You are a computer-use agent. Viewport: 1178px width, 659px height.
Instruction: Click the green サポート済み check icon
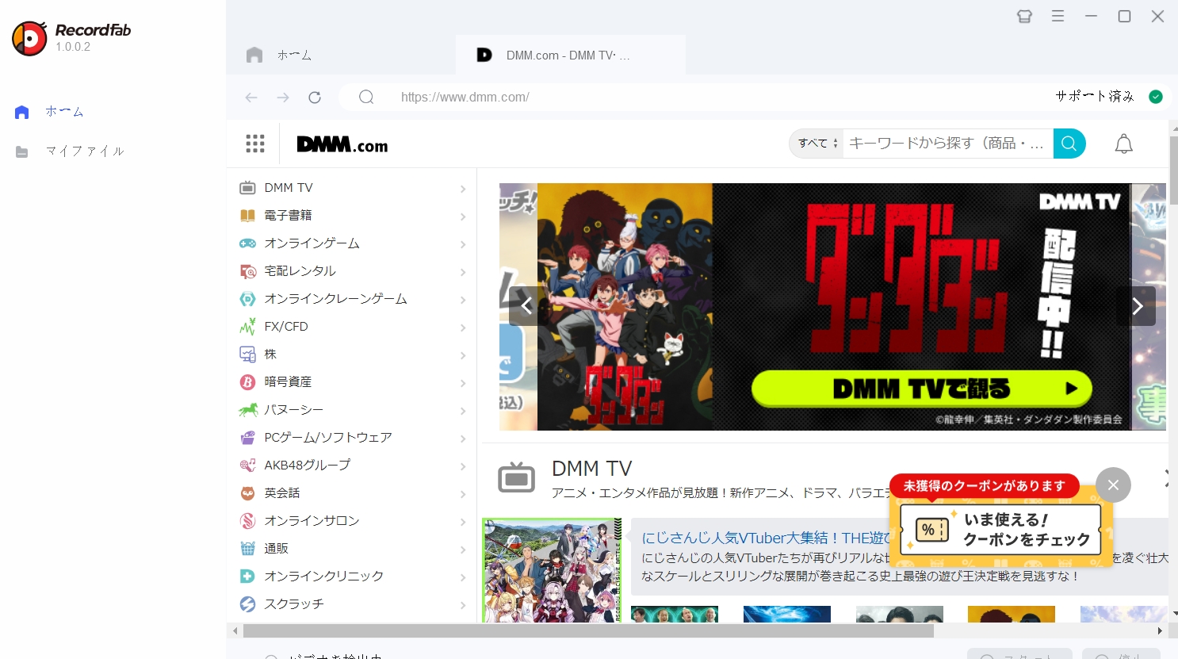pos(1156,97)
